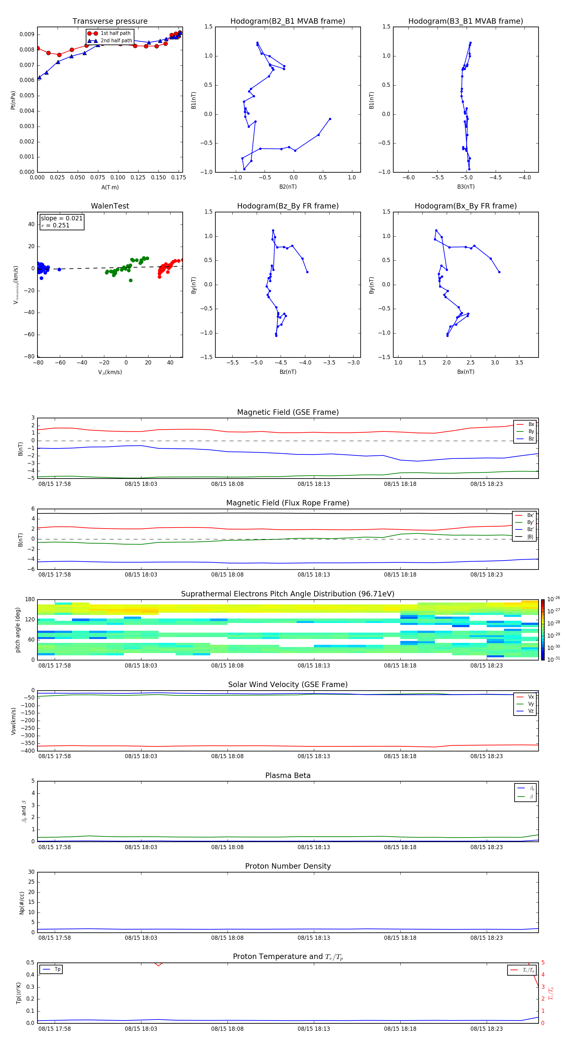This screenshot has height=1057, width=576.
Task: Click the 'Bz(nT)' x-axis label
Action: coord(288,372)
